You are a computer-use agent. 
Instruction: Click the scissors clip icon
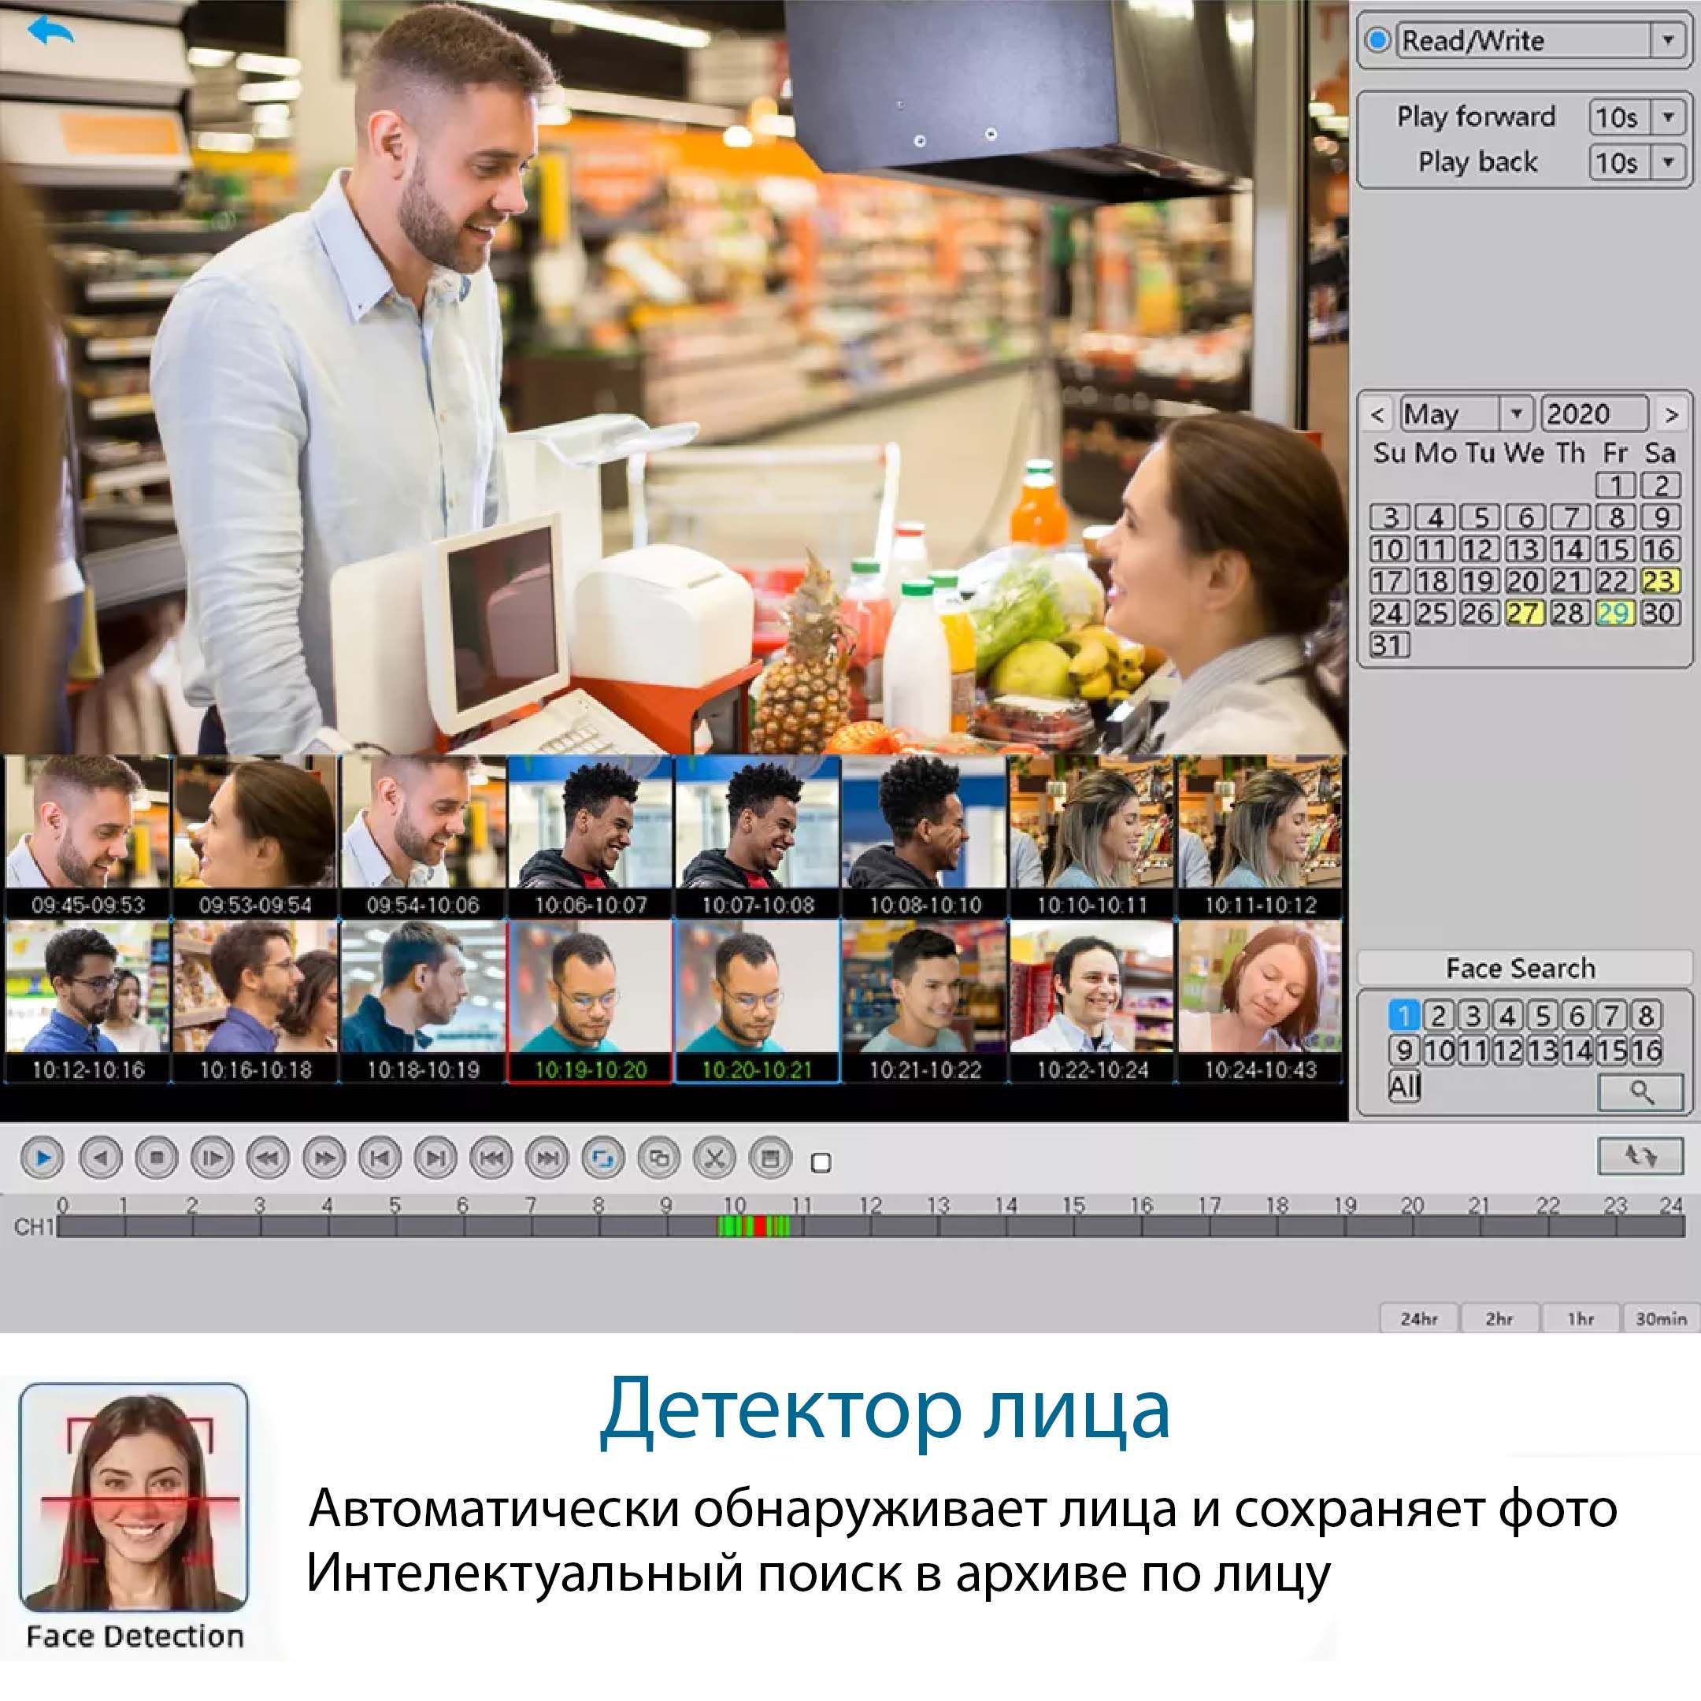click(714, 1158)
